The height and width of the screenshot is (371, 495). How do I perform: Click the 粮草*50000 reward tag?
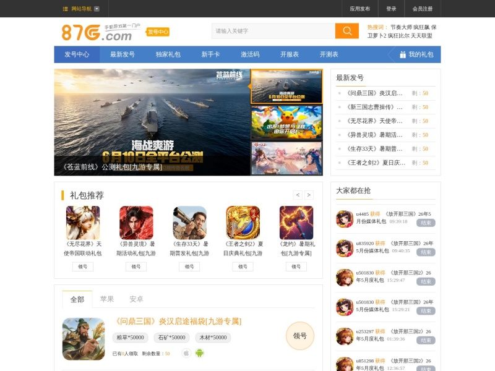coord(131,338)
